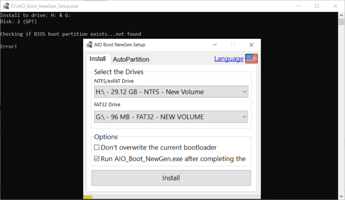Open the Language link
Image resolution: width=345 pixels, height=200 pixels.
[229, 58]
